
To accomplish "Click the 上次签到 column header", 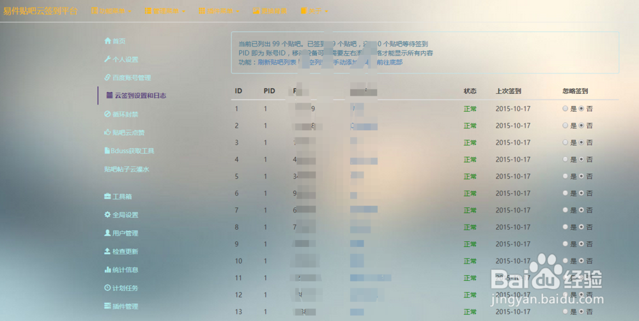I will pyautogui.click(x=508, y=91).
